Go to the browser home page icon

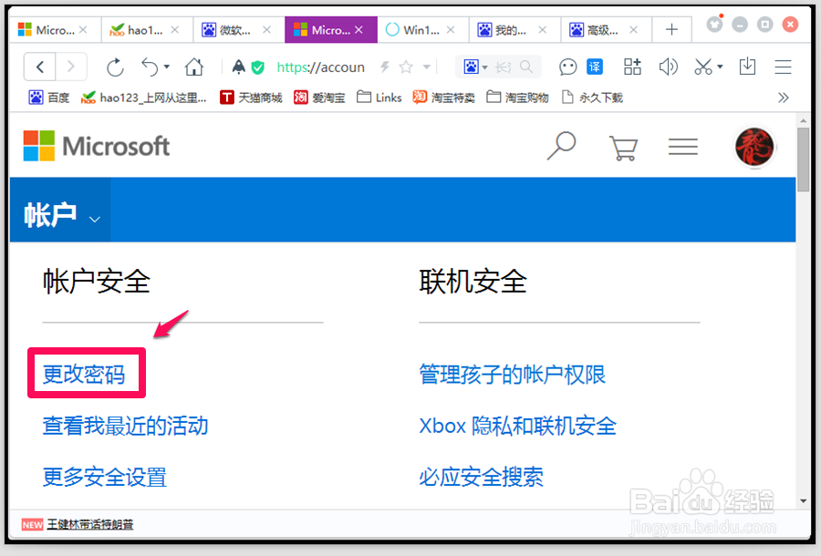tap(193, 67)
